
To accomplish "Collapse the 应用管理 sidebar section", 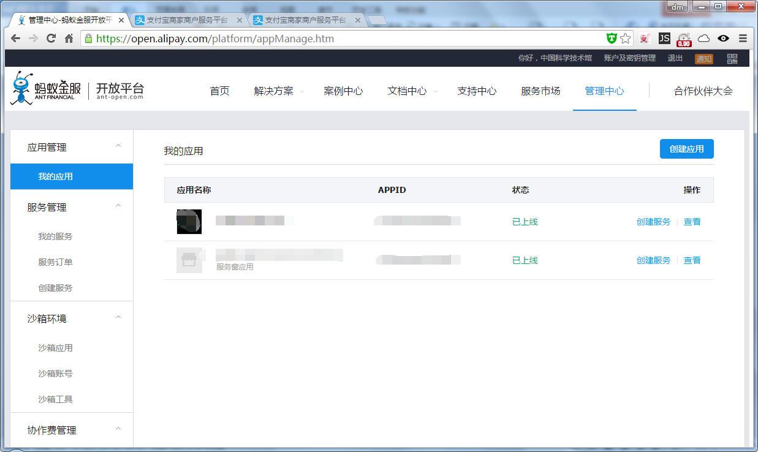I will pos(118,146).
